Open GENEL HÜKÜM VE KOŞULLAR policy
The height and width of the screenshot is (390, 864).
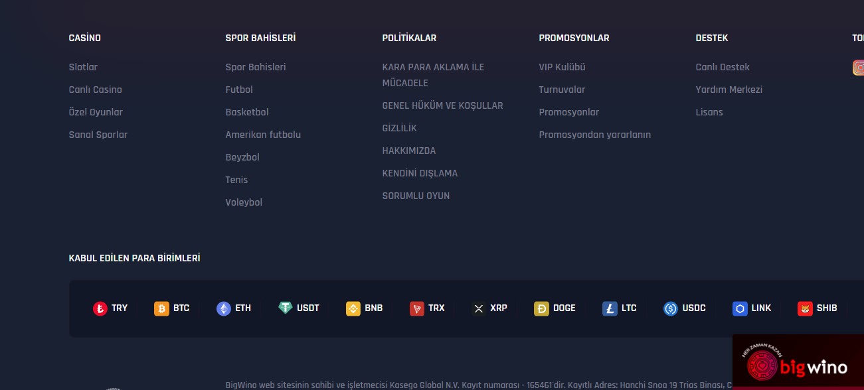click(442, 105)
